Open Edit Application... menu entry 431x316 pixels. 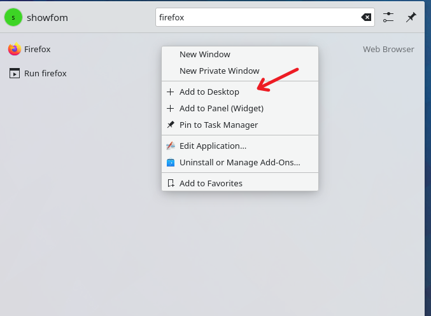240,146
